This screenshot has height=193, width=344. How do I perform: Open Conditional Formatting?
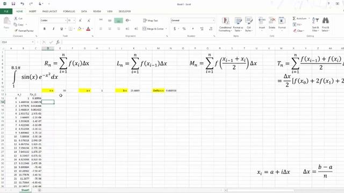pos(225,24)
